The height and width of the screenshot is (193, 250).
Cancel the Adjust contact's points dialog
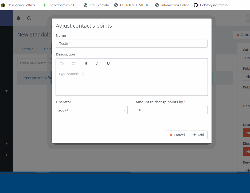(x=177, y=135)
